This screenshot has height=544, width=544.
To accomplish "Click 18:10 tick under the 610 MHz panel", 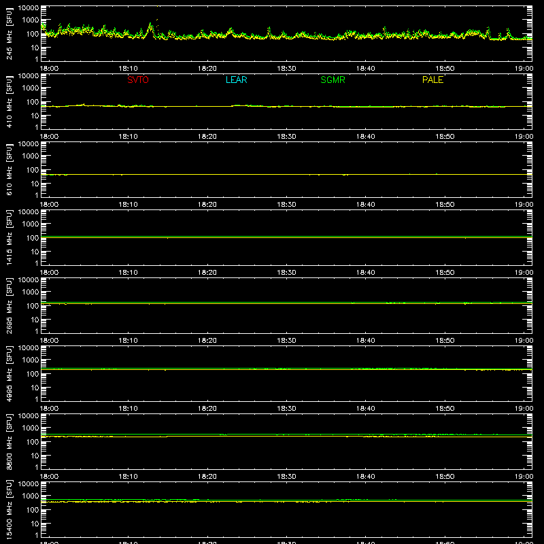I will pyautogui.click(x=128, y=205).
